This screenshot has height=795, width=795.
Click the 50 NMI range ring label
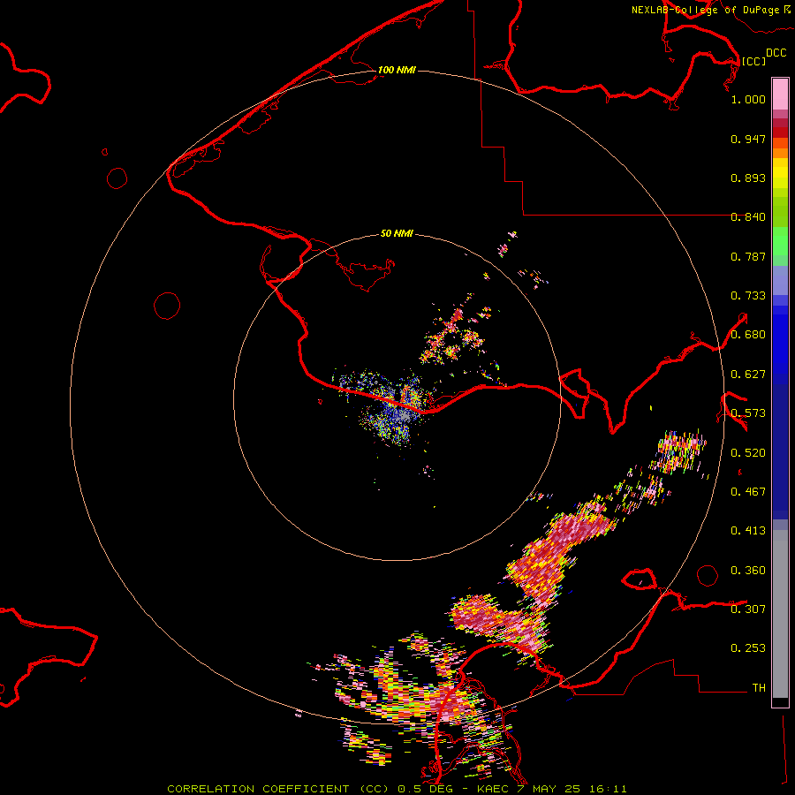[397, 233]
